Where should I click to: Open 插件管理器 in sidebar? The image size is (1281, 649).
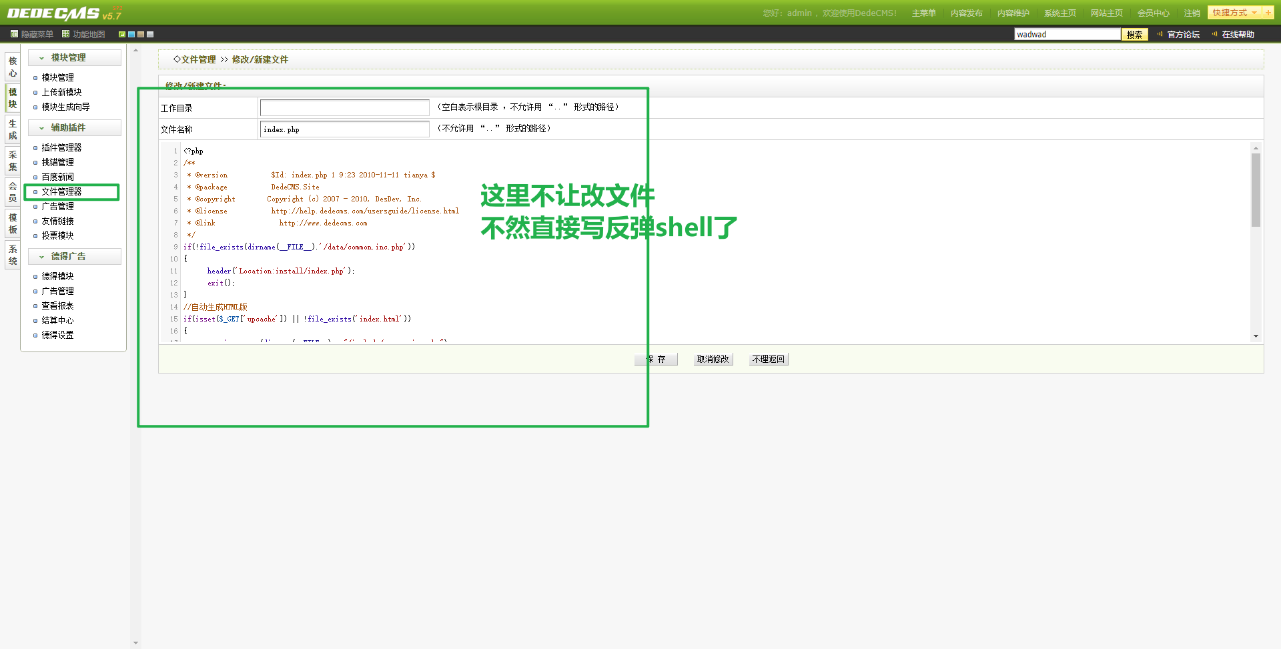[61, 147]
